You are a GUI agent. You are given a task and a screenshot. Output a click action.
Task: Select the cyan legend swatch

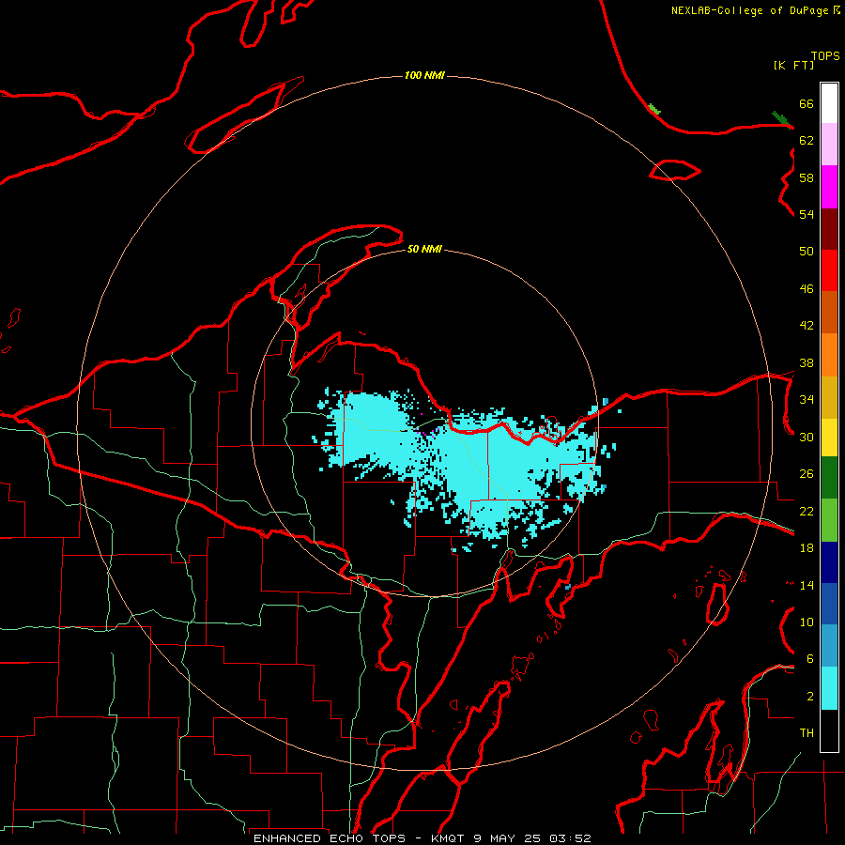point(829,688)
